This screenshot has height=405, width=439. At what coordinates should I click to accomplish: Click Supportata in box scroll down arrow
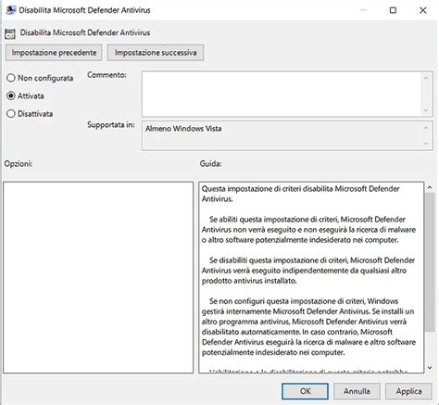coord(426,144)
